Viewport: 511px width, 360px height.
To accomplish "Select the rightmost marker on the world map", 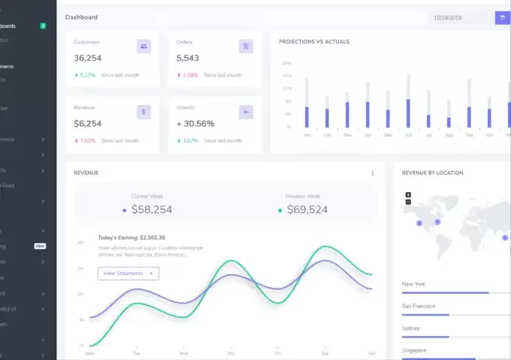I will [x=506, y=237].
